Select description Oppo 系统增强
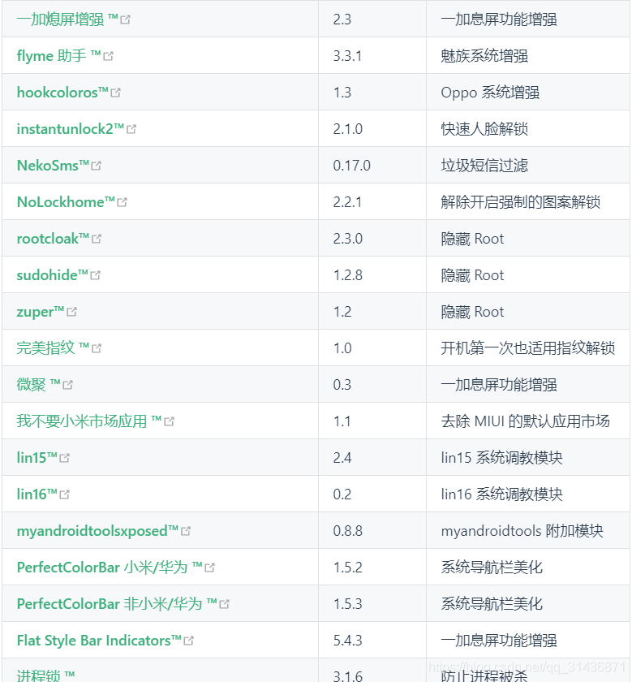Image resolution: width=632 pixels, height=682 pixels. (490, 93)
